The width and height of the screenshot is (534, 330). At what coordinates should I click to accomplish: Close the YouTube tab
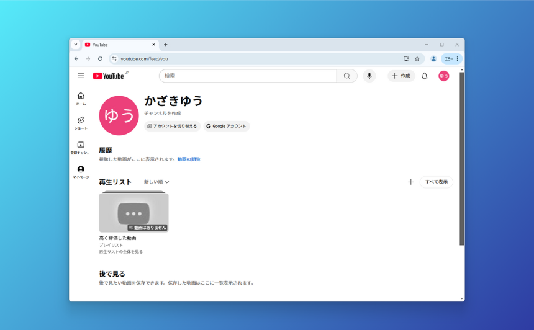153,45
